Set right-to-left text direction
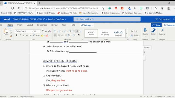Viewport: 175px width, 98px height. point(80,31)
